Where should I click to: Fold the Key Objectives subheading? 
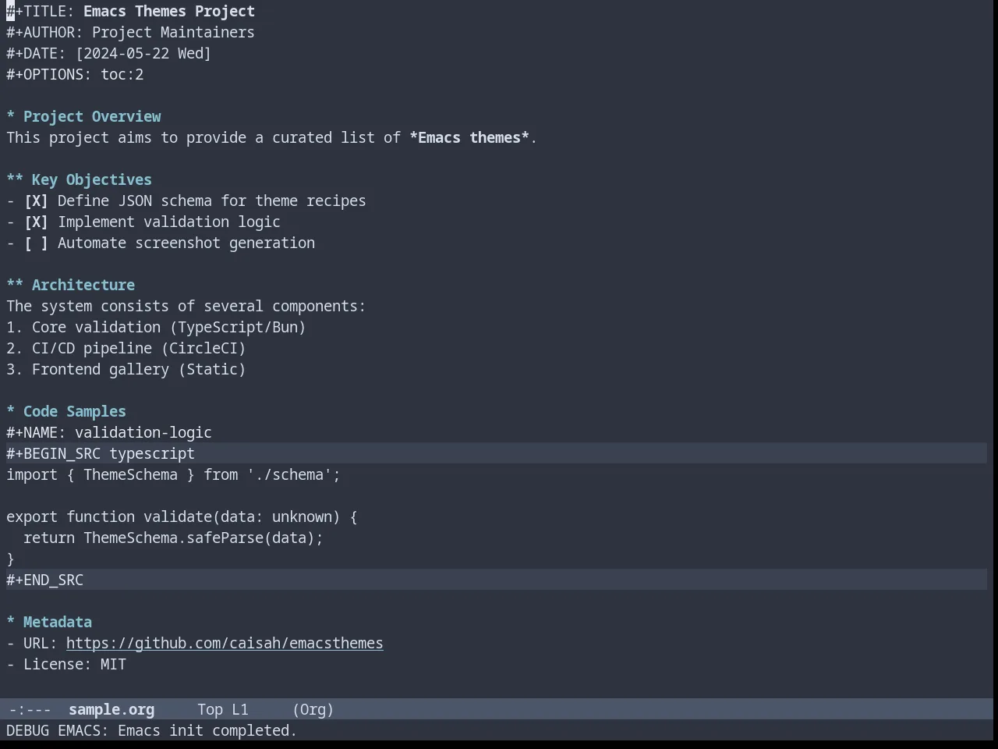point(79,180)
